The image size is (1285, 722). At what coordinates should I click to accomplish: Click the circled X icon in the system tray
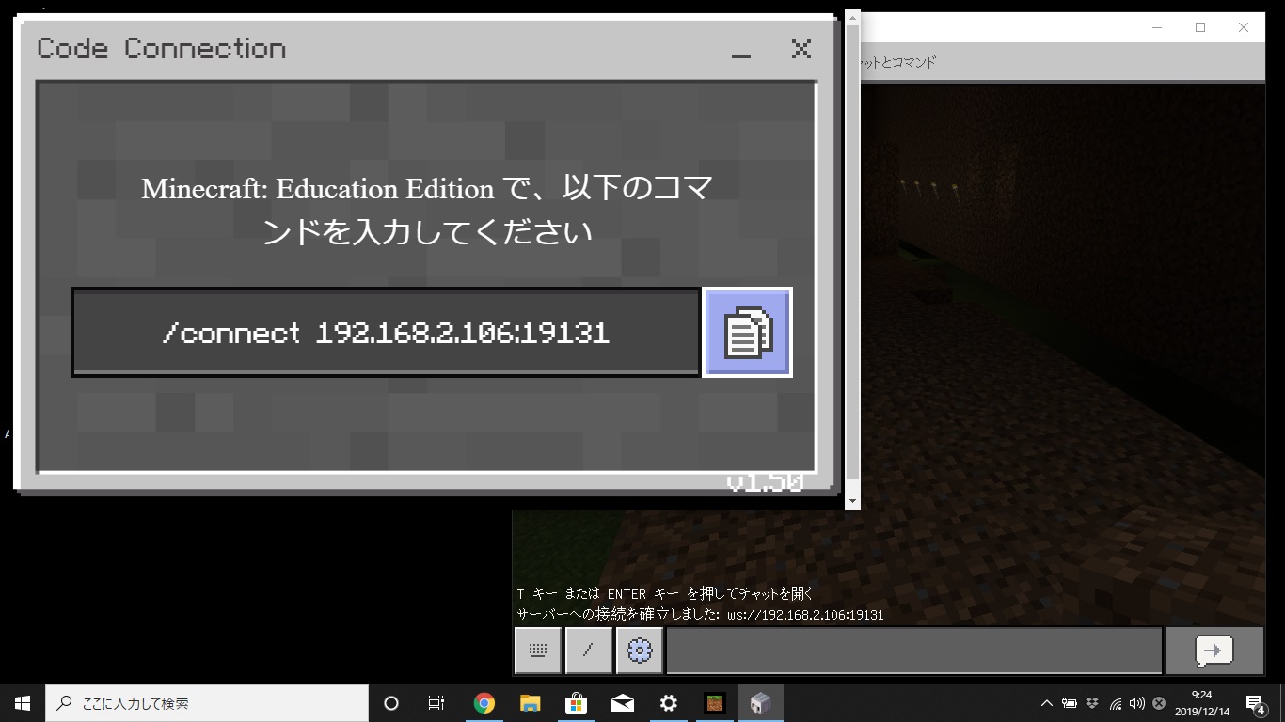pos(1159,703)
